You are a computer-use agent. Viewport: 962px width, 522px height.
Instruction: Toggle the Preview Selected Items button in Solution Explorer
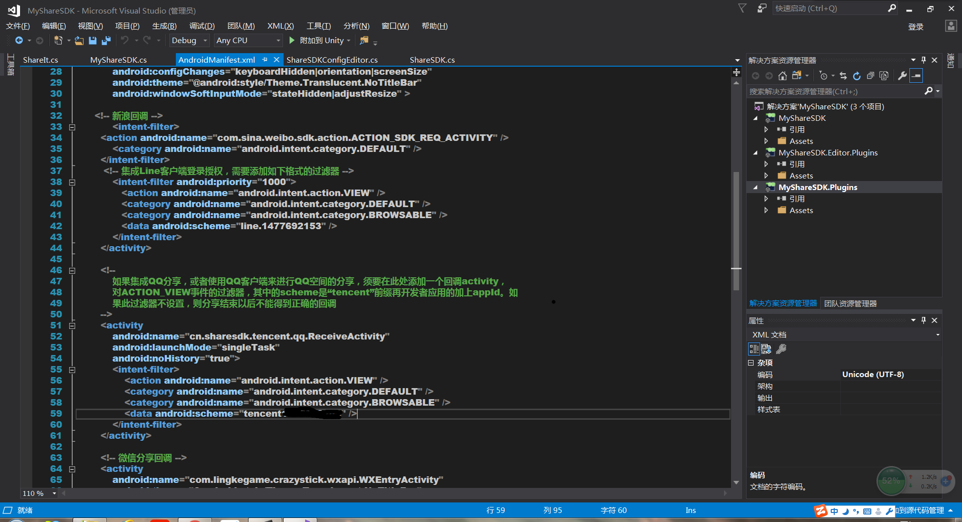pos(916,76)
